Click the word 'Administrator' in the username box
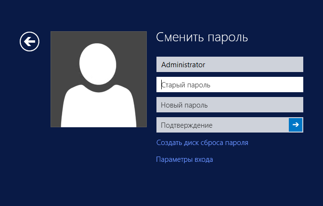 tap(183, 64)
